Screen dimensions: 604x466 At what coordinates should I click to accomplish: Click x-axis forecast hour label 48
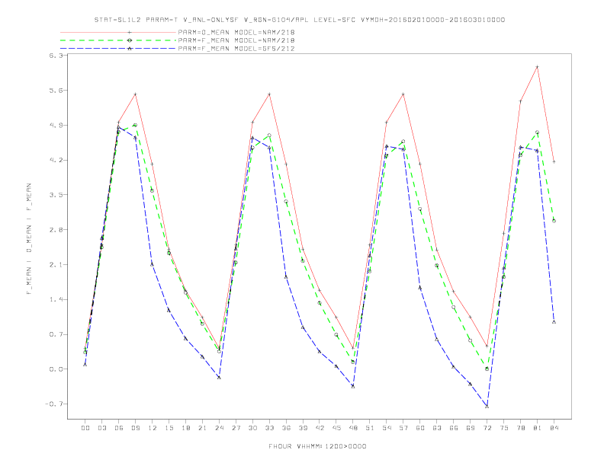[353, 428]
